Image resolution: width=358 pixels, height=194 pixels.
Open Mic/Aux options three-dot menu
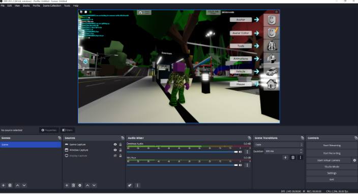click(x=247, y=165)
